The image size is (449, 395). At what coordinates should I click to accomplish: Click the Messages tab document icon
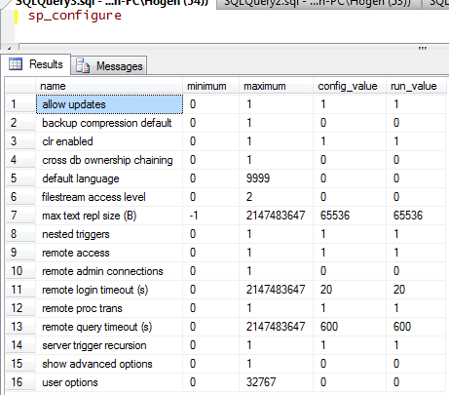click(83, 66)
